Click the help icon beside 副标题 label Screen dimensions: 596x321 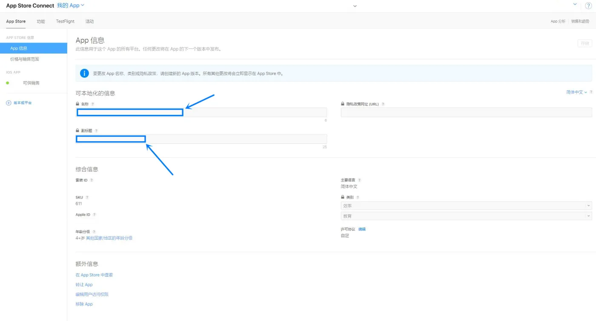pos(96,131)
